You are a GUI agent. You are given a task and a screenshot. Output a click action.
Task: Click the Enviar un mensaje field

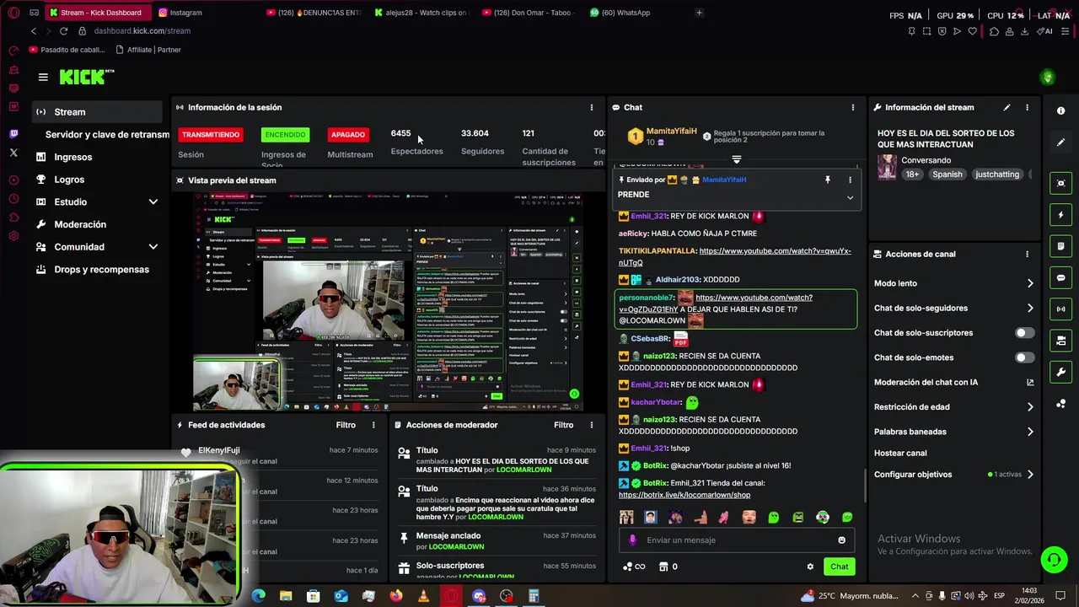click(735, 540)
